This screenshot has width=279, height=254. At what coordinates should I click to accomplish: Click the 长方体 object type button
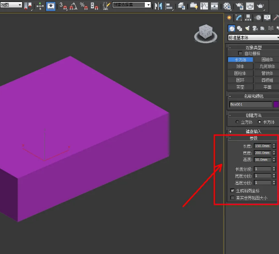click(x=240, y=59)
